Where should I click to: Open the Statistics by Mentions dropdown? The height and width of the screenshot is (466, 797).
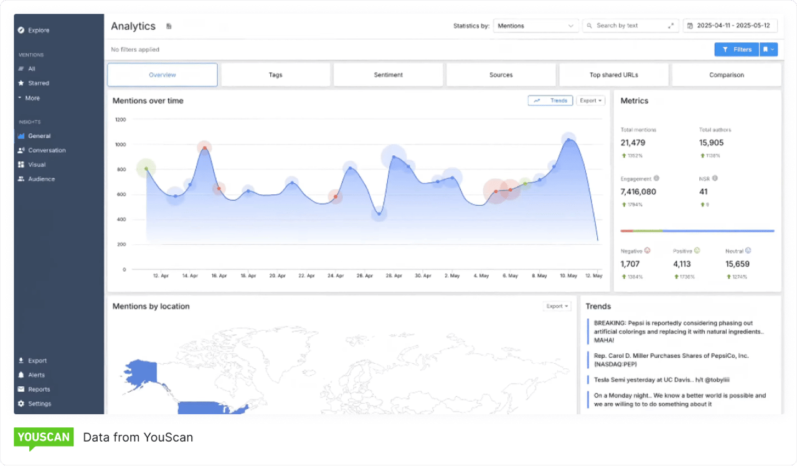536,26
